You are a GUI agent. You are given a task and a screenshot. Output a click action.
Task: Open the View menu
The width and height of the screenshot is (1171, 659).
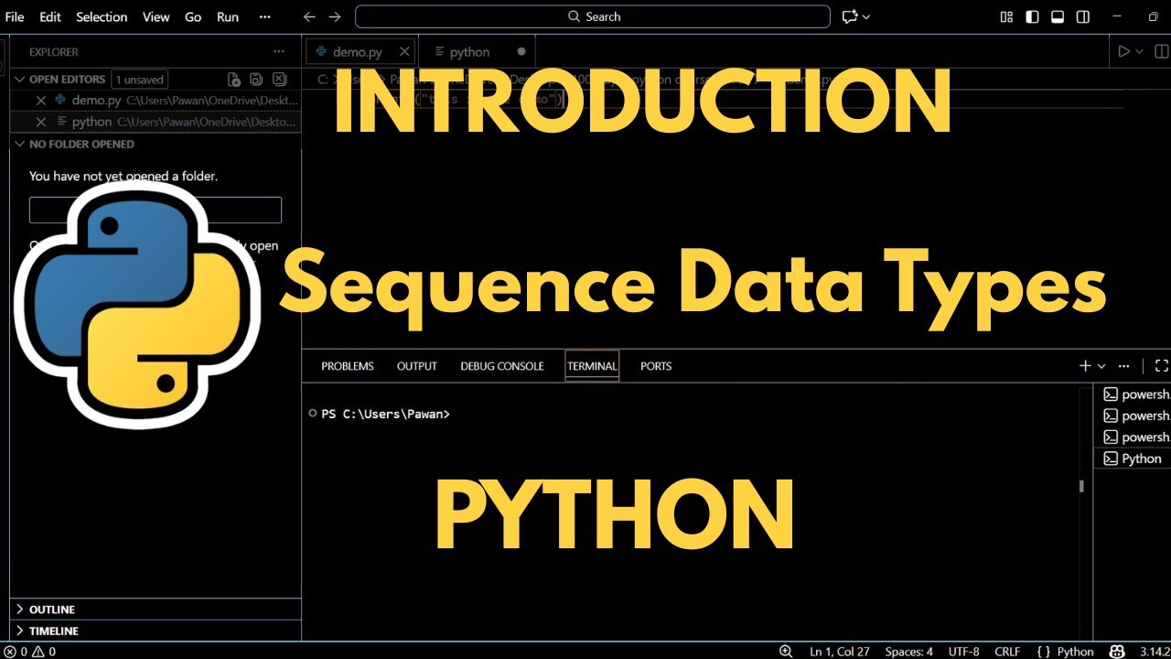pos(156,16)
